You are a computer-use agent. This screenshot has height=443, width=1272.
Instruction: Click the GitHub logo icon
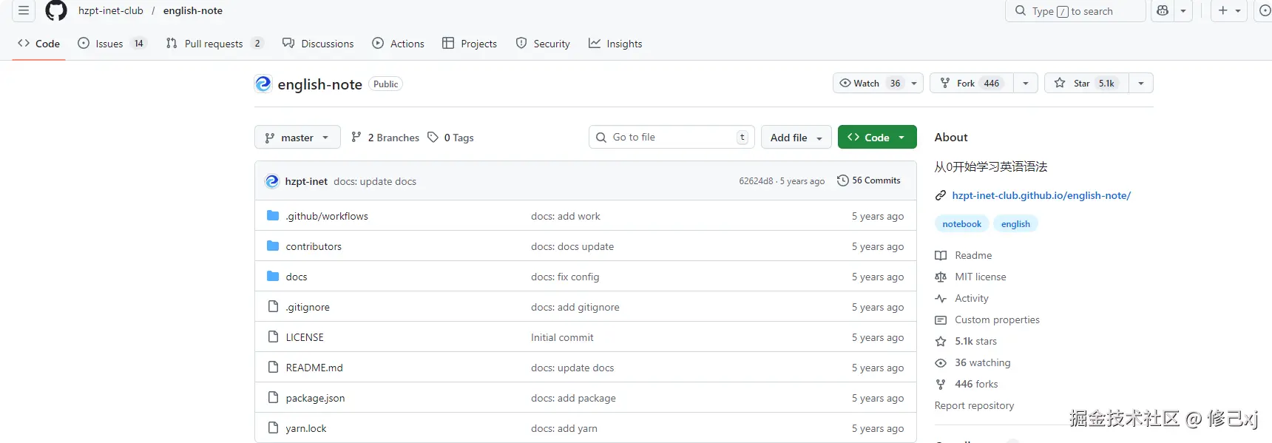(x=56, y=10)
